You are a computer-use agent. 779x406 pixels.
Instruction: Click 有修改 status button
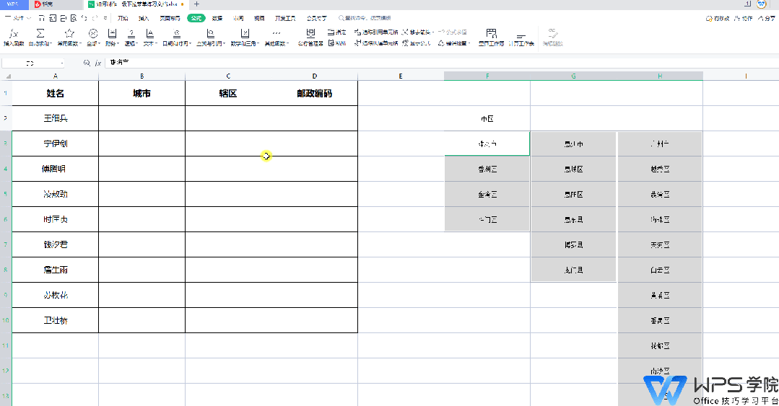[x=718, y=18]
